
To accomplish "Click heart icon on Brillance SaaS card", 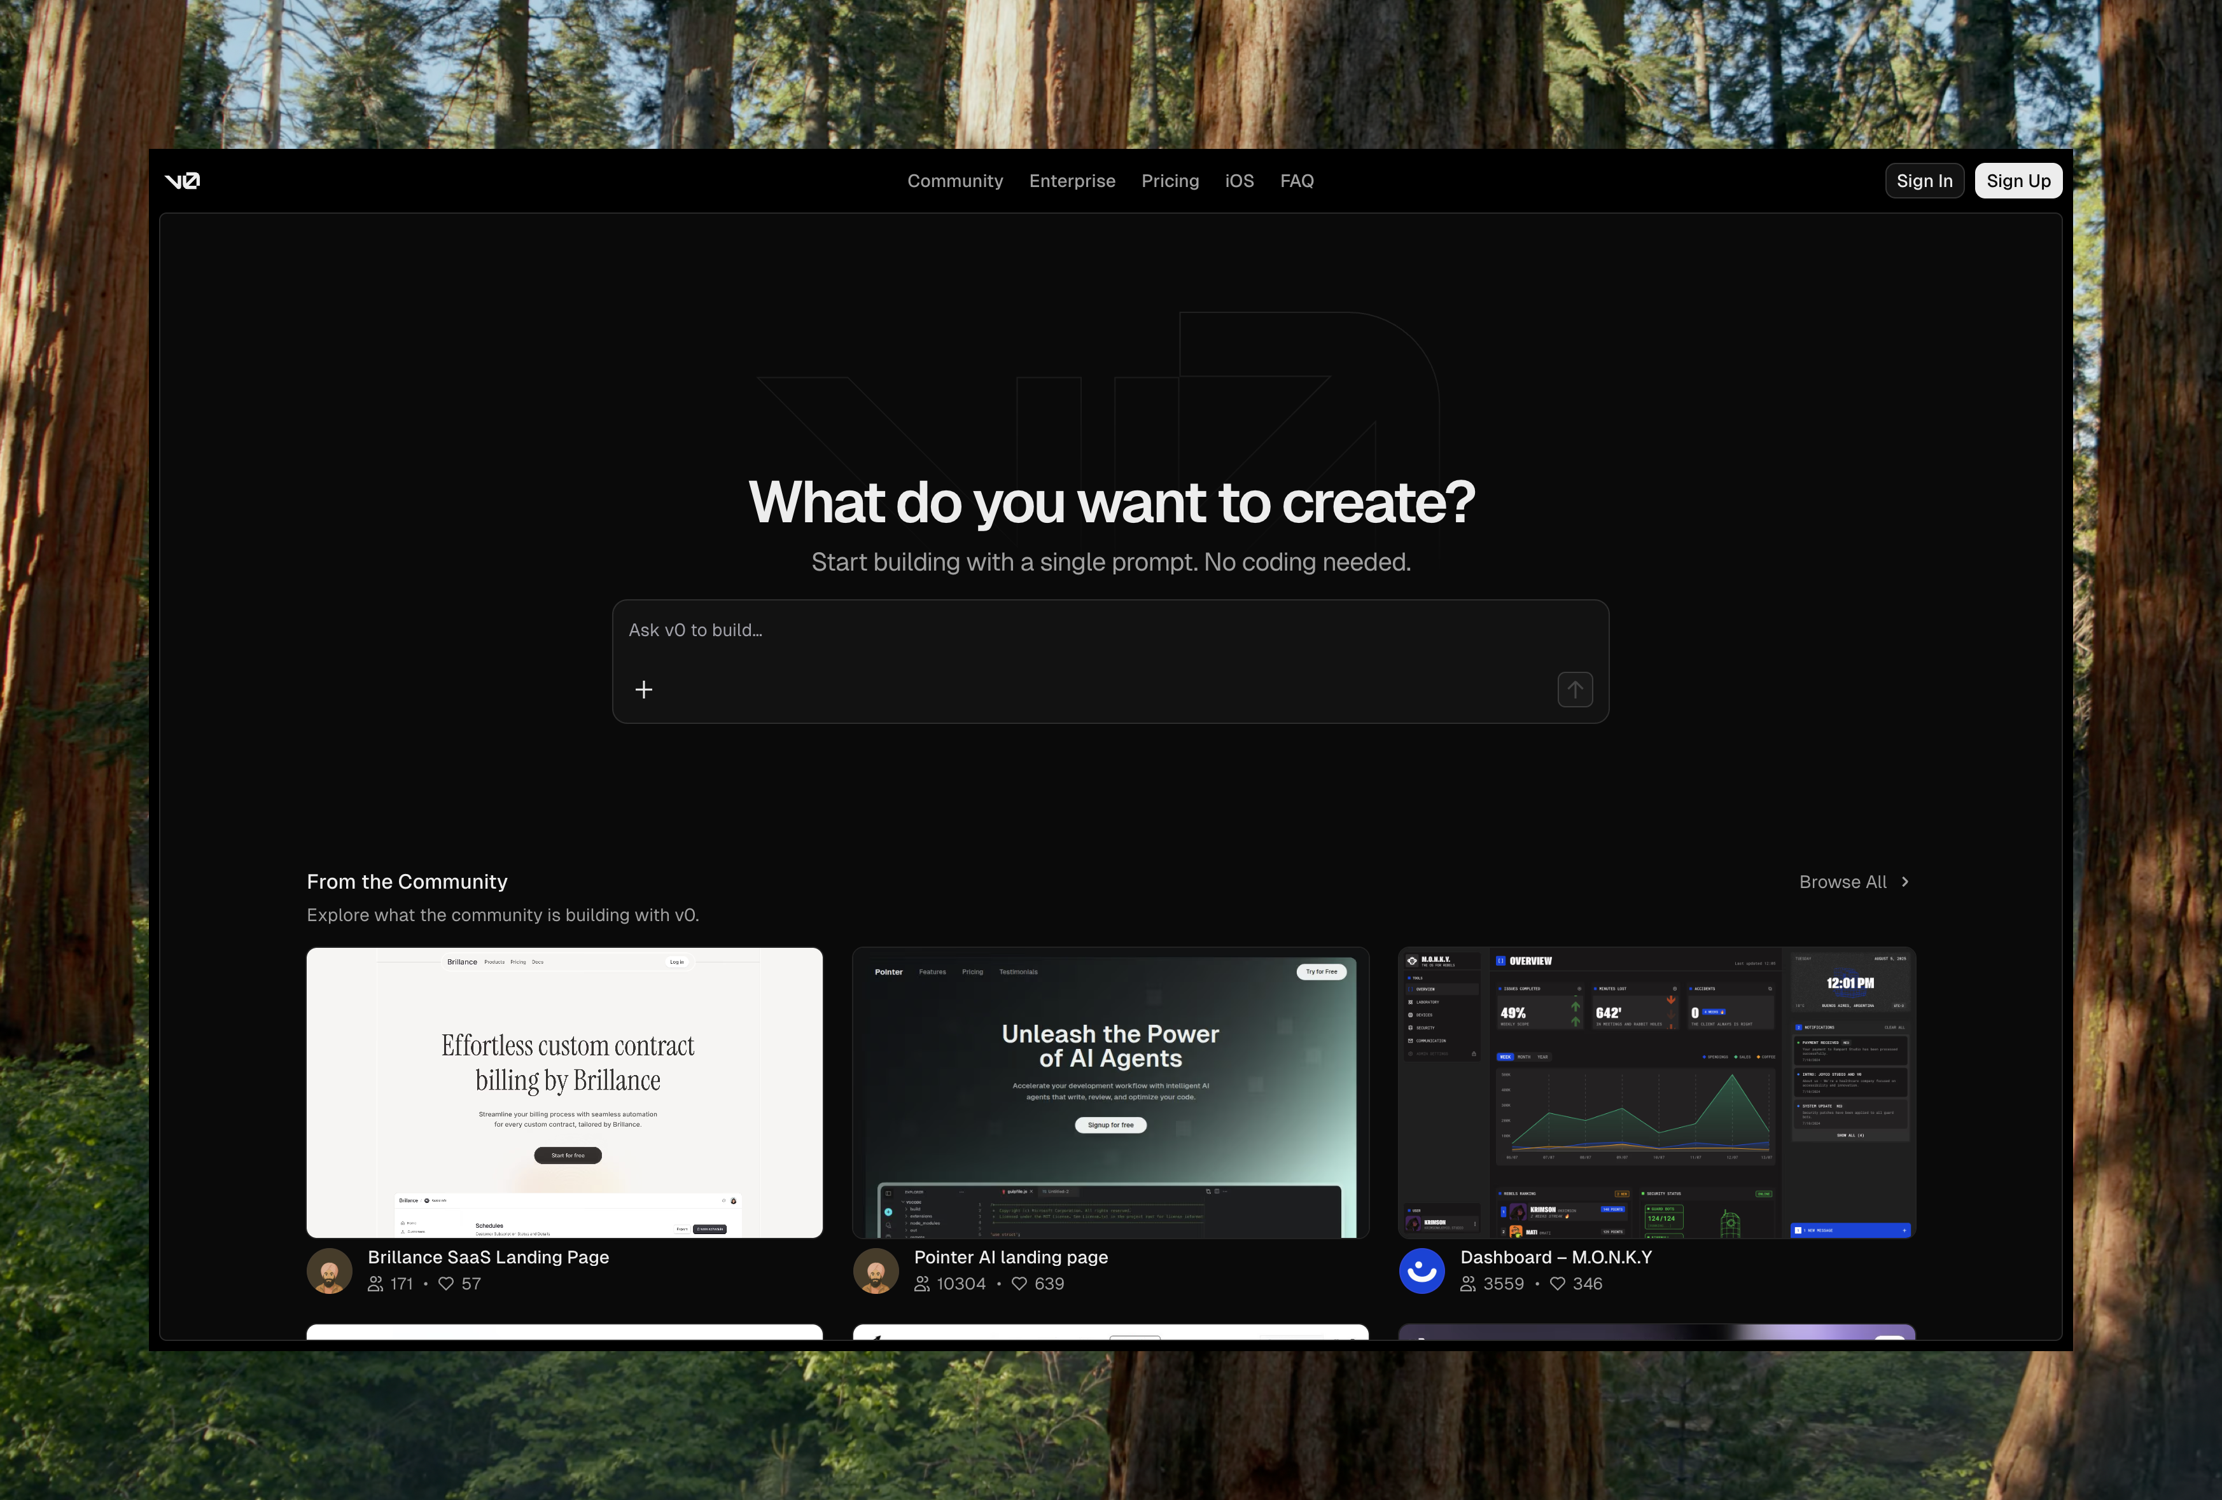I will point(445,1283).
